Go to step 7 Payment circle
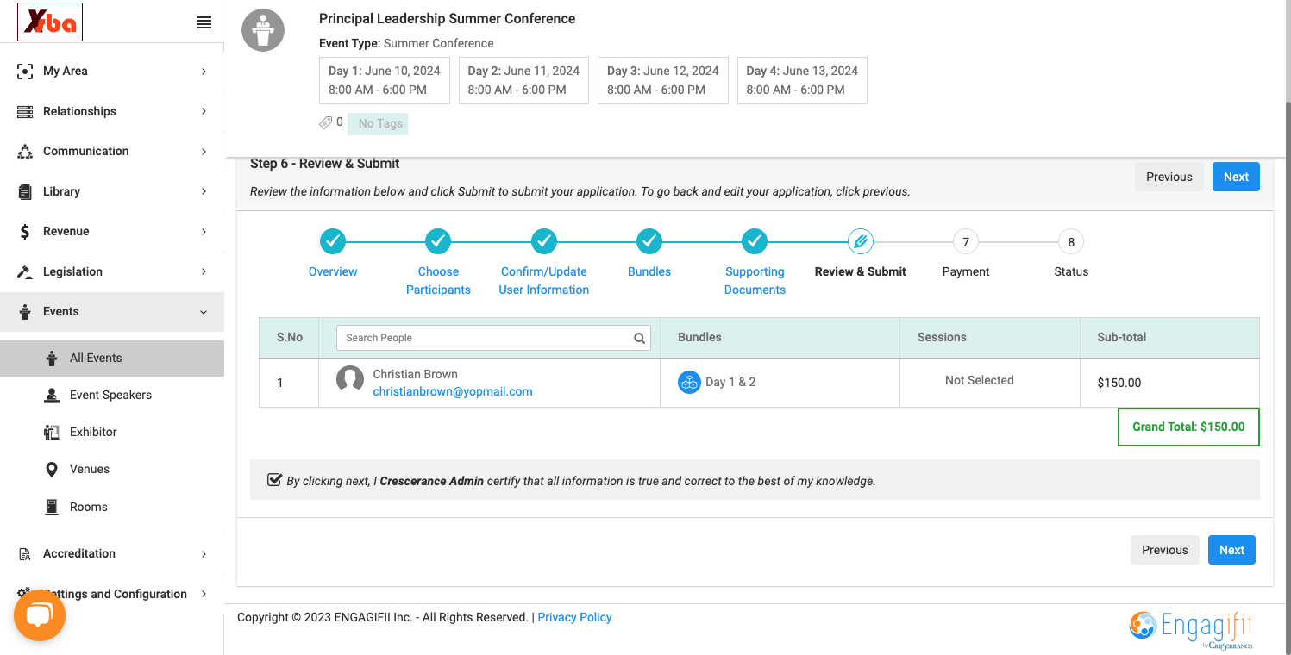The image size is (1291, 655). 966,241
